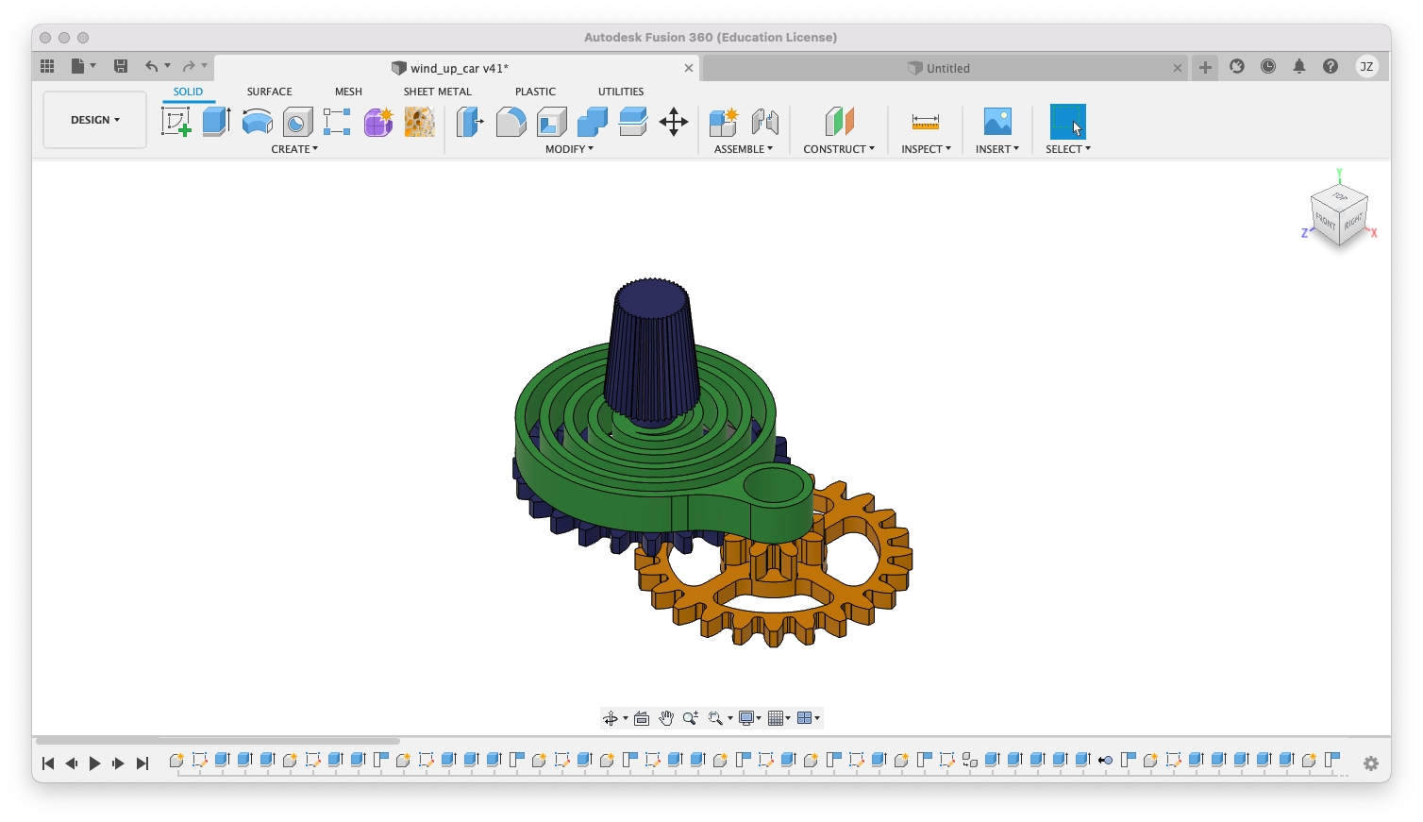The width and height of the screenshot is (1423, 822).
Task: Select the Offset Face tool
Action: click(x=633, y=122)
